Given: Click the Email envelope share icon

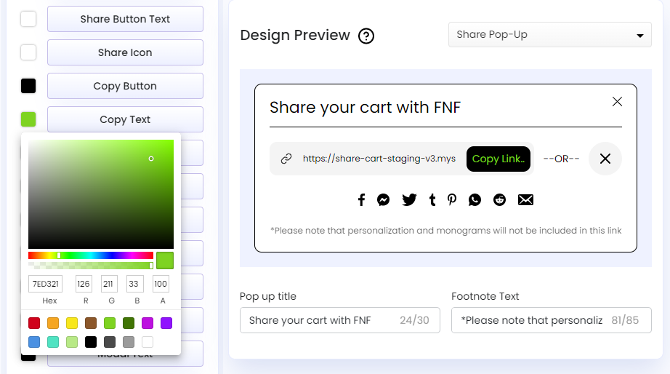Looking at the screenshot, I should [x=525, y=200].
